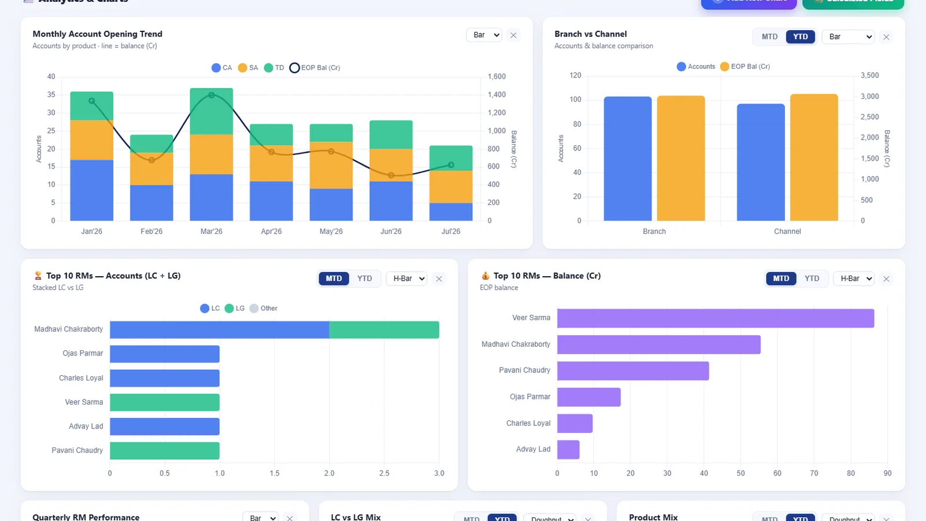
Task: Open chart type dropdown for Branch vs Channel
Action: coord(848,37)
